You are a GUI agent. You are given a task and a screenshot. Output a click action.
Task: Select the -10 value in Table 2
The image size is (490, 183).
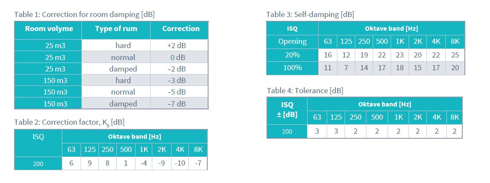coord(180,163)
